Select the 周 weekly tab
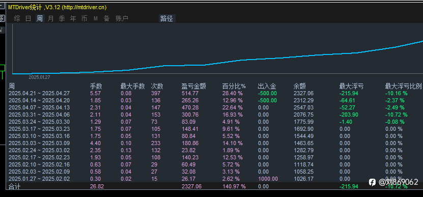 point(40,19)
